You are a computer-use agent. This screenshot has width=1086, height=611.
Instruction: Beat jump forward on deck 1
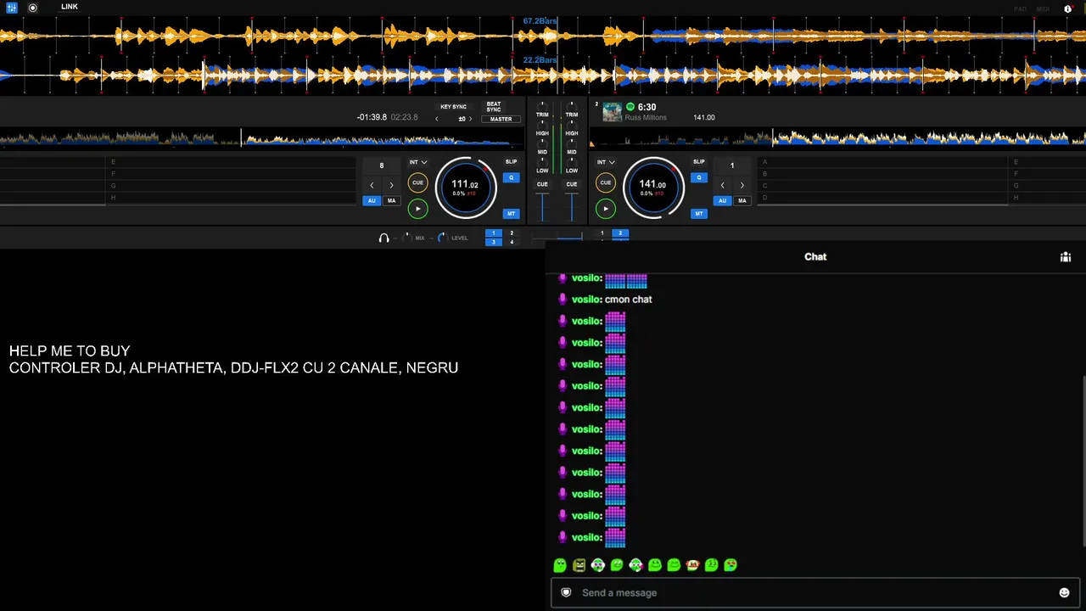[391, 185]
